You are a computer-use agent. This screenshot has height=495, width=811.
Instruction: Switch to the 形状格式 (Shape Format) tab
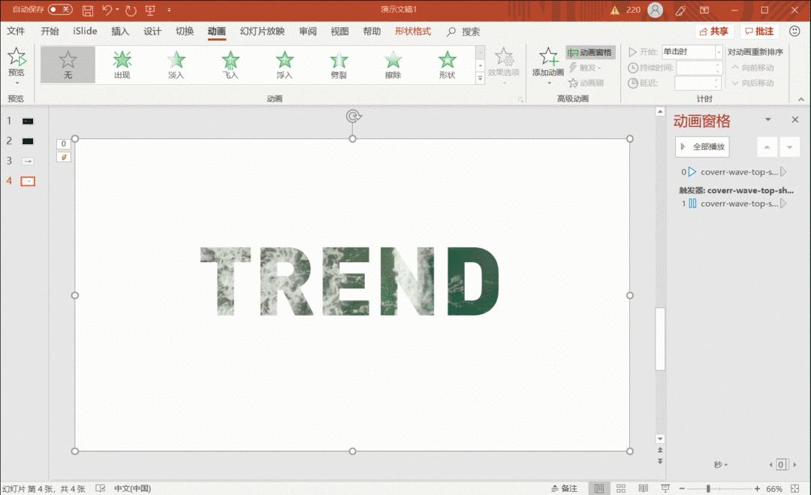tap(413, 32)
